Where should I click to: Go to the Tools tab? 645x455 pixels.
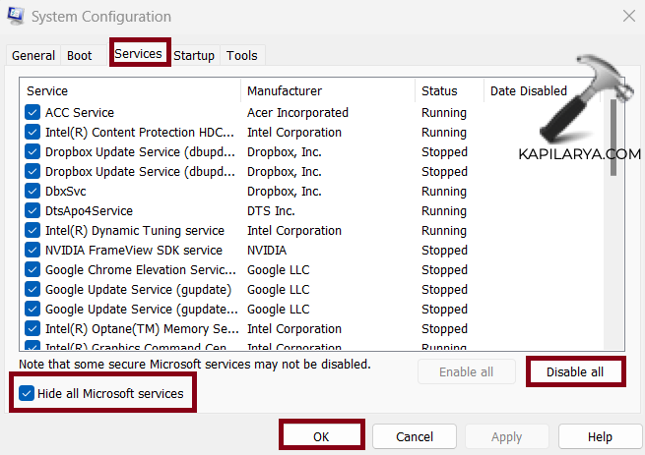point(242,56)
